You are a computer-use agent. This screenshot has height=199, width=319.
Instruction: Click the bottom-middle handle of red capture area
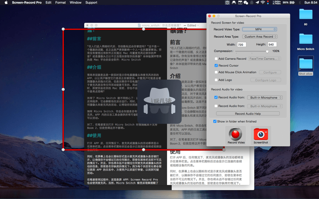(144, 150)
